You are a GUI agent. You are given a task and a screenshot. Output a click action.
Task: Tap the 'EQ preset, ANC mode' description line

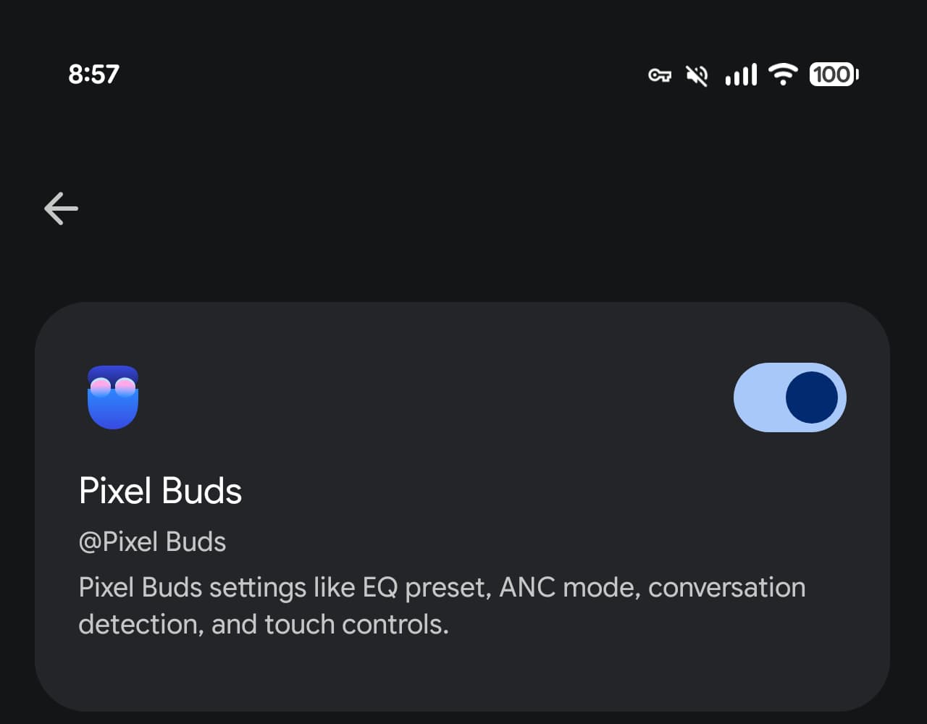click(x=442, y=587)
